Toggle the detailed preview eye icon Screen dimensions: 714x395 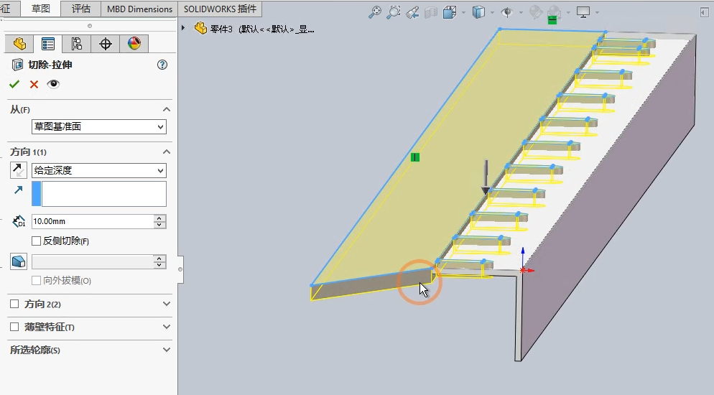53,84
